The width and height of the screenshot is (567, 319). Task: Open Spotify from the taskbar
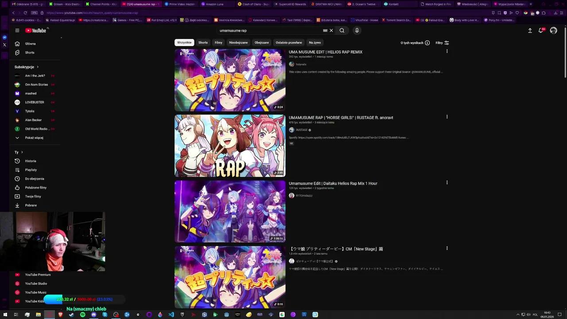pos(82,315)
